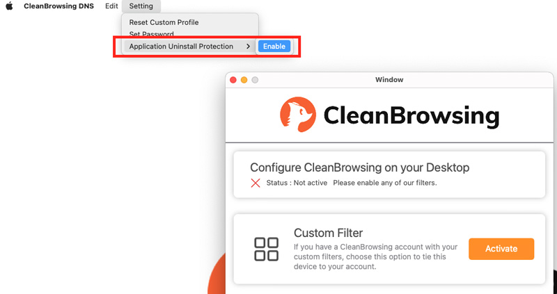Open the CleanBrowsing DNS app menu

(59, 6)
